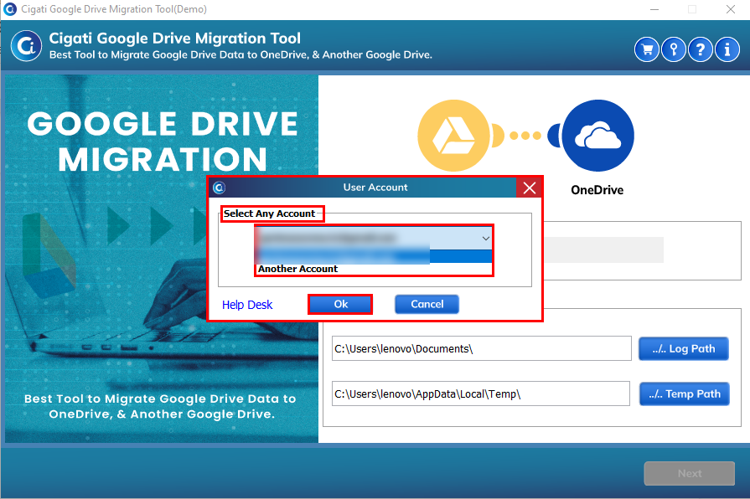Viewport: 750px width, 499px height.
Task: Click the Cigati logo in header
Action: coord(26,46)
